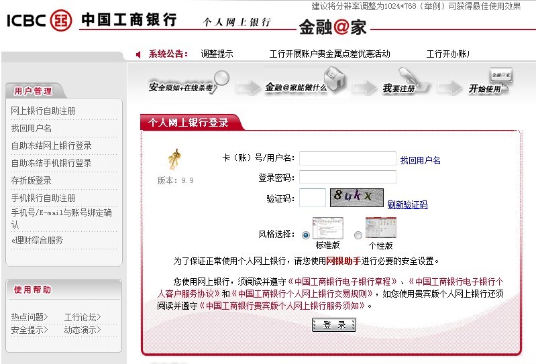The height and width of the screenshot is (364, 536).
Task: Open 《中国工商银行个人网上银行交易规则》 link
Action: tap(303, 294)
